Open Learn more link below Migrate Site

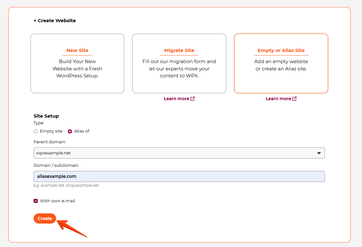pos(177,99)
